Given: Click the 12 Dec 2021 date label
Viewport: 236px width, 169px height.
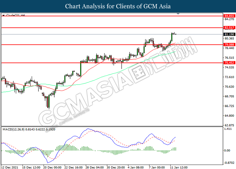Looking at the screenshot, I should point(10,167).
